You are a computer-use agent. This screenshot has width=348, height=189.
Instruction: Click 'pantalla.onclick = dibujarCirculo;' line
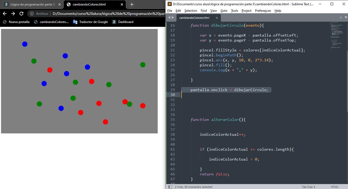[229, 90]
